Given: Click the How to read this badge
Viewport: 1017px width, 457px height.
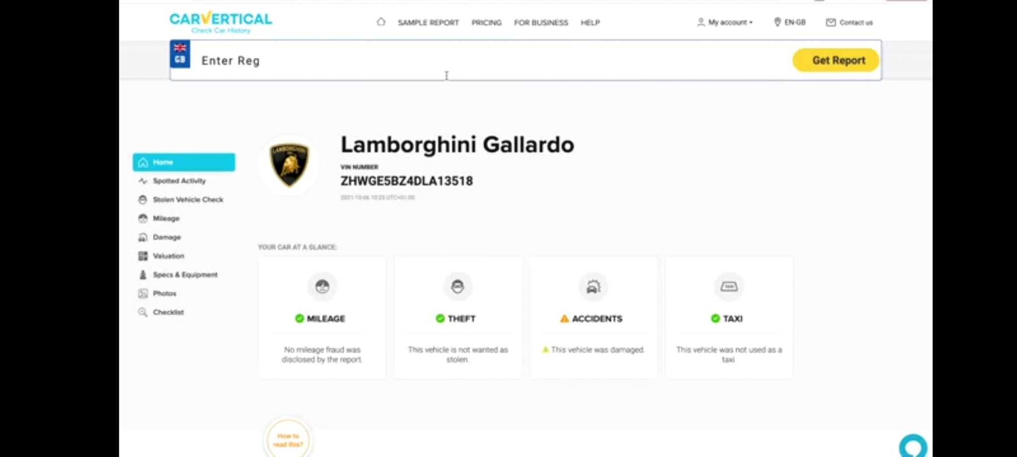Looking at the screenshot, I should 288,440.
